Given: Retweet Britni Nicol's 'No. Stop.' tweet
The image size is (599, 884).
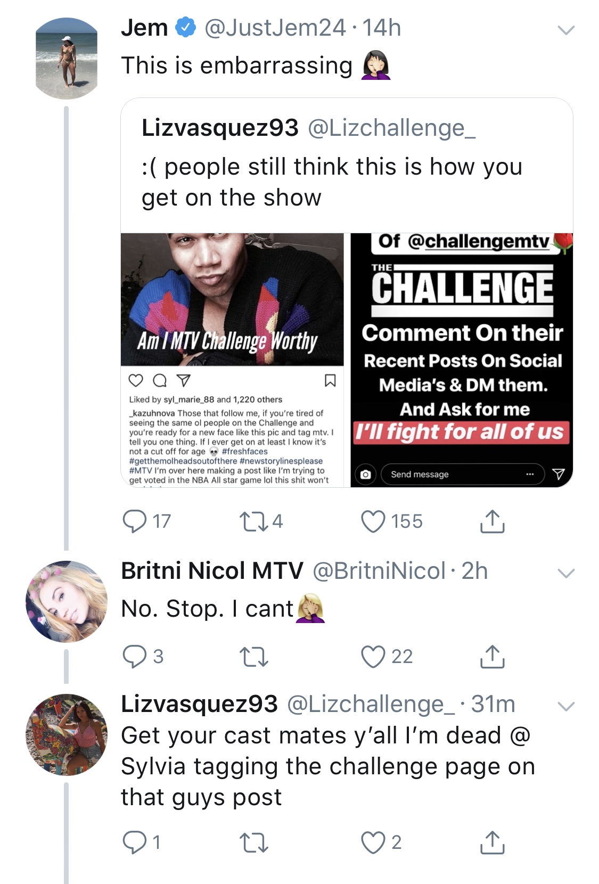Looking at the screenshot, I should [x=254, y=657].
